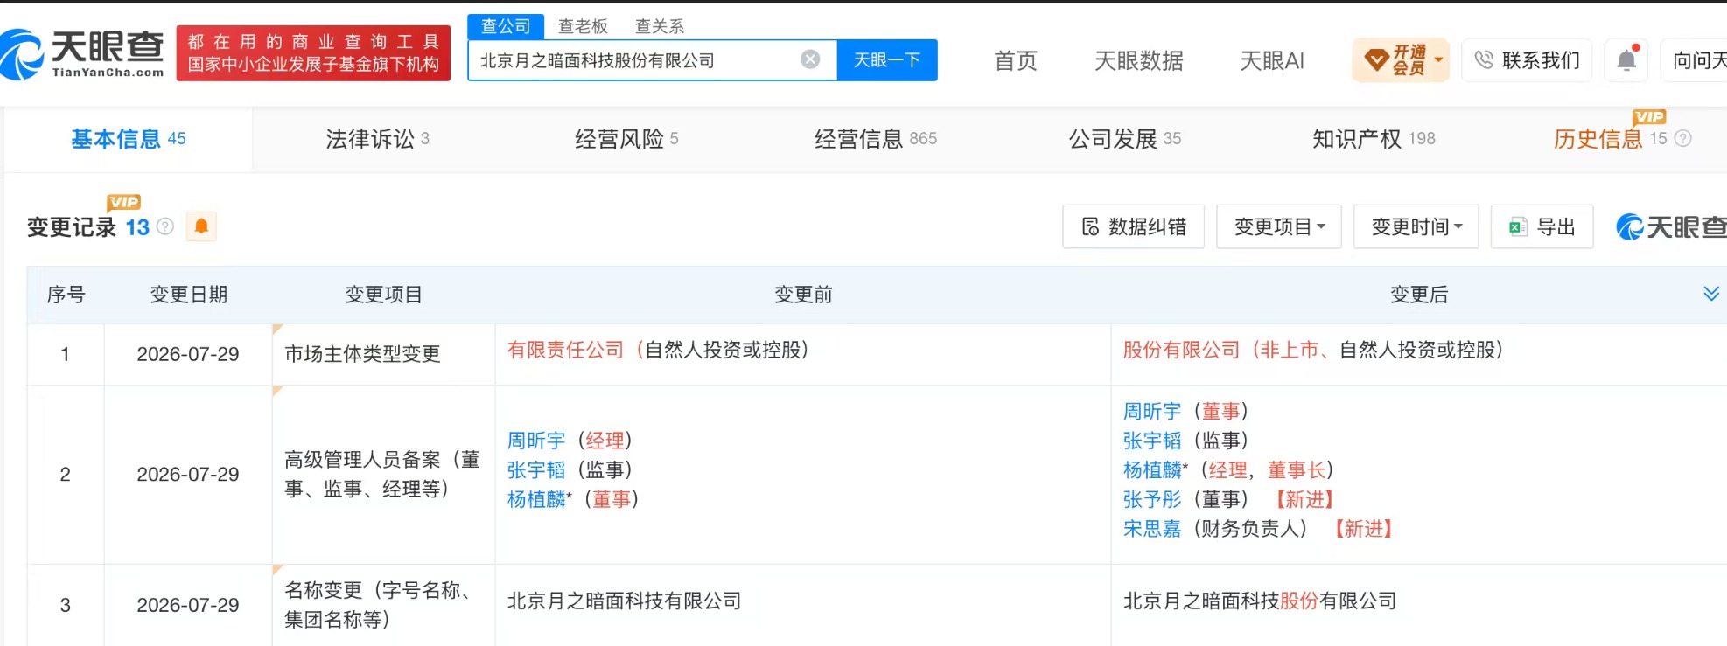Select the 经营信息 tab
The image size is (1727, 646).
(876, 139)
